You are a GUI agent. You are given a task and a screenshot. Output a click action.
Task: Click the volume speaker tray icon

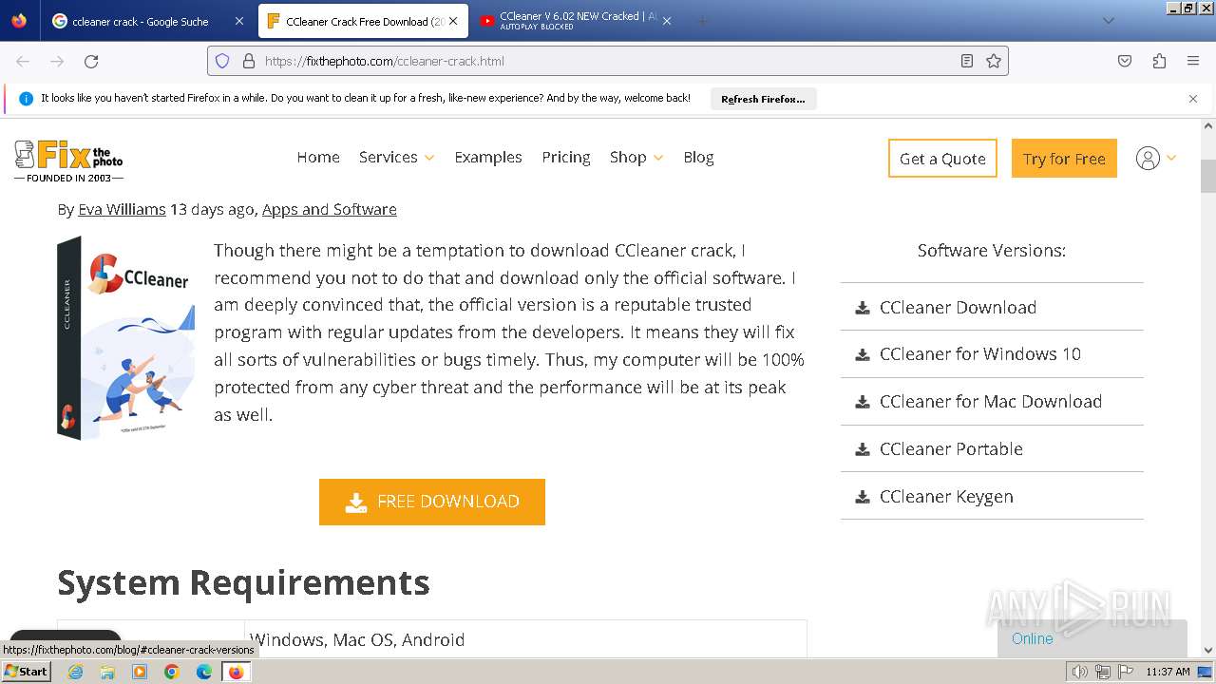click(1079, 672)
